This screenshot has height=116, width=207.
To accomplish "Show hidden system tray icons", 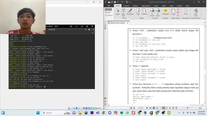I will coord(179,113).
